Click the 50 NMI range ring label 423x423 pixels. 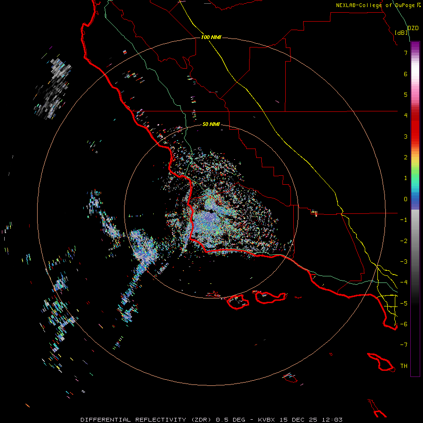point(211,124)
